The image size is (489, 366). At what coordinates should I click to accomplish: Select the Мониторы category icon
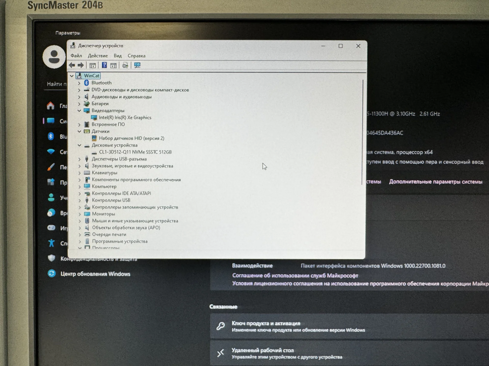[x=87, y=214]
